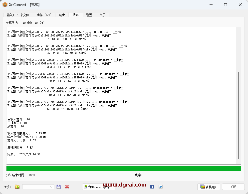Click the '已提取页: 10' line

click(x=17, y=123)
